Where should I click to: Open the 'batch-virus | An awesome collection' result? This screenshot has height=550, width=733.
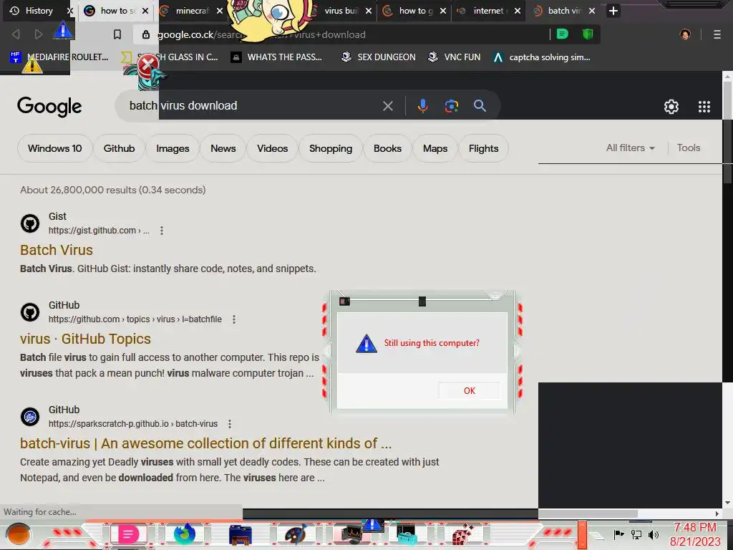pyautogui.click(x=205, y=443)
